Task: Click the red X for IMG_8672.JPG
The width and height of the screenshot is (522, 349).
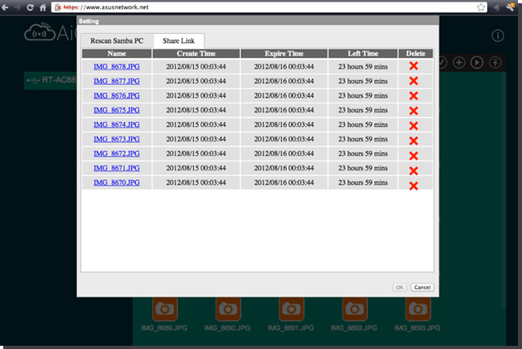Action: (413, 154)
